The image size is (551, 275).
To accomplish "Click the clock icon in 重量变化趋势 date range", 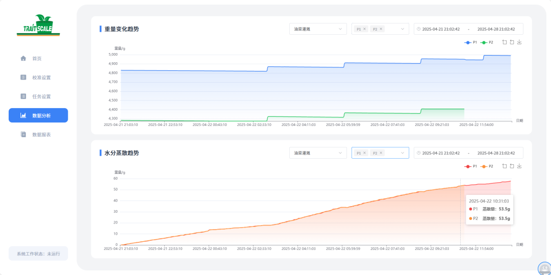I will (x=418, y=29).
